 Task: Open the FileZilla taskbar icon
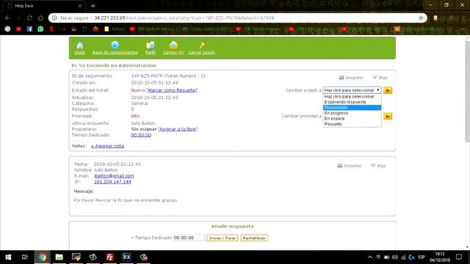pyautogui.click(x=109, y=257)
